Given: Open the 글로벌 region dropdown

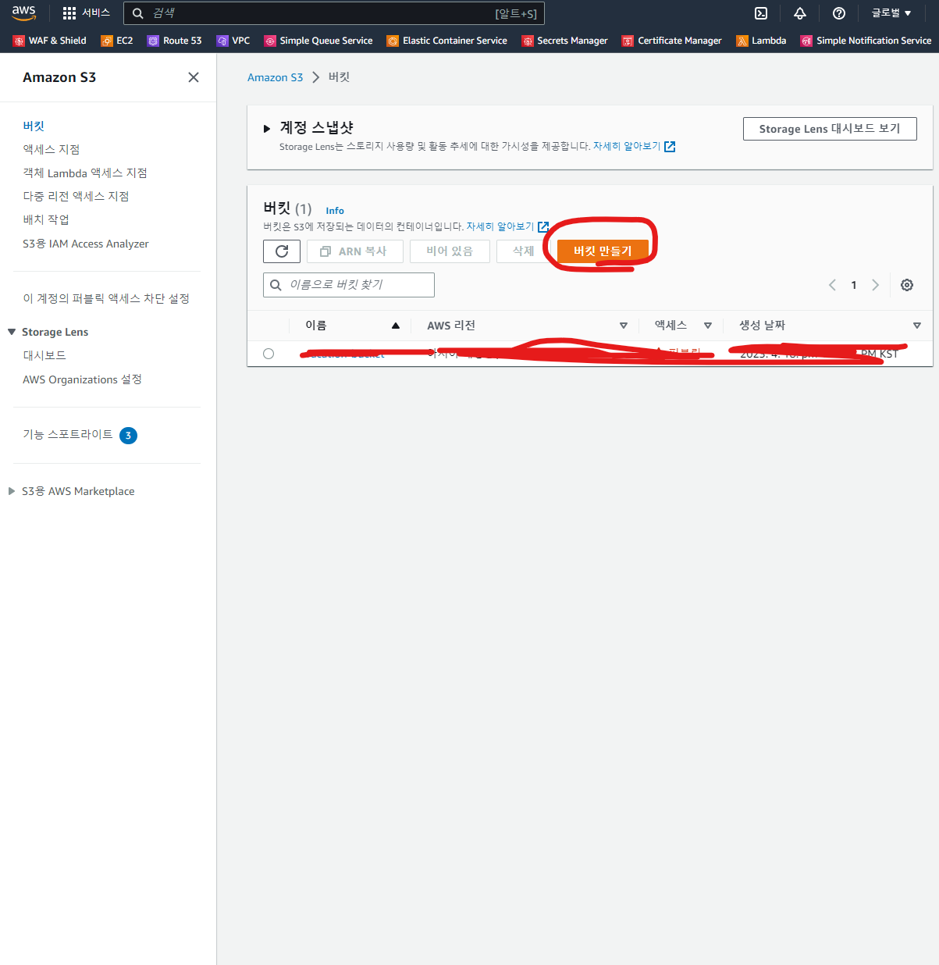Looking at the screenshot, I should (891, 13).
